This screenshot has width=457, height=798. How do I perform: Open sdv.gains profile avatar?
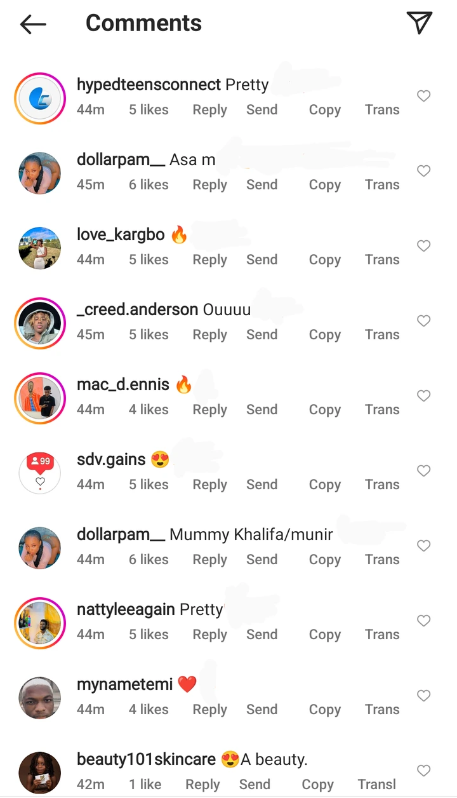[40, 473]
